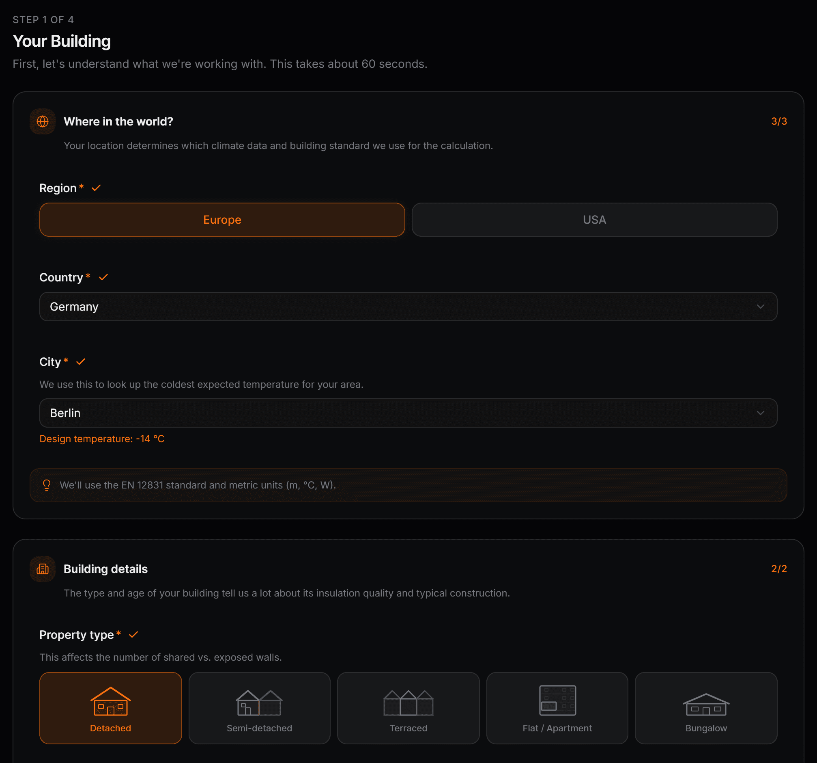The width and height of the screenshot is (817, 763).
Task: Click the chevron arrow in the Country field
Action: [760, 307]
